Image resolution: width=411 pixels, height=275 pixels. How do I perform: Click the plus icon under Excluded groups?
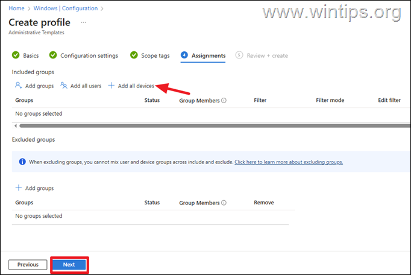coord(19,188)
